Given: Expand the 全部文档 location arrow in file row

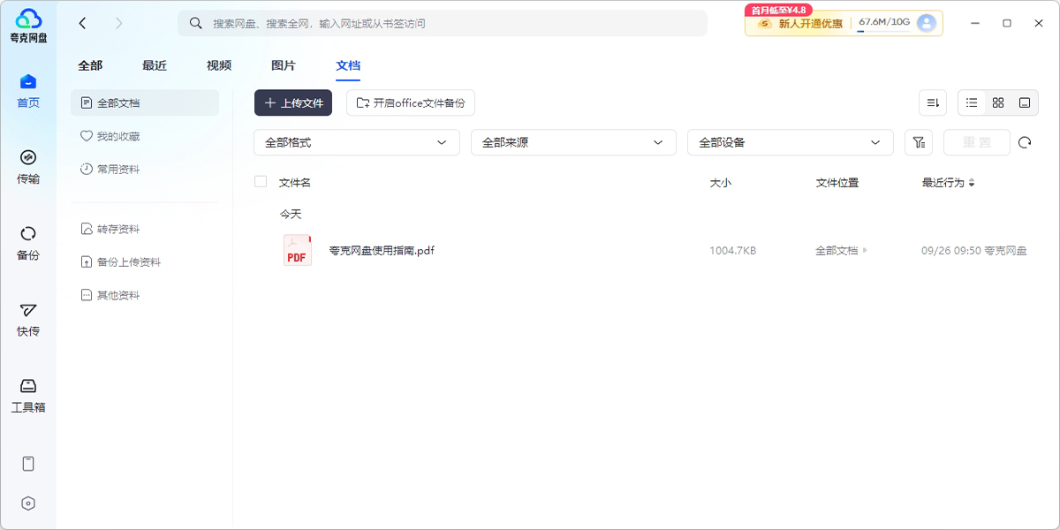Looking at the screenshot, I should click(x=865, y=251).
